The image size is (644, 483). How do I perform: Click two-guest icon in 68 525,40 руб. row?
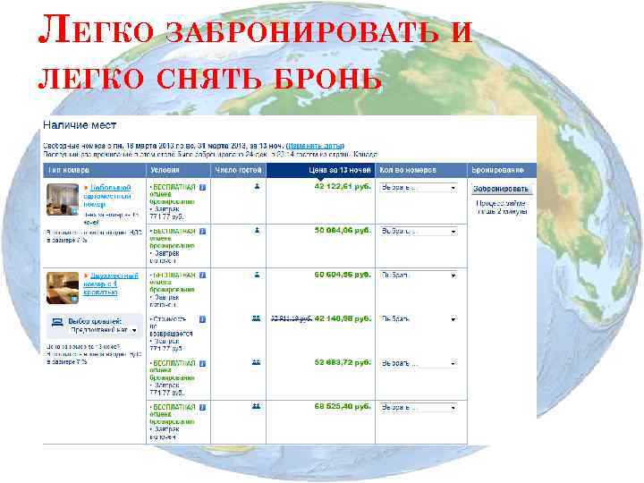click(256, 406)
